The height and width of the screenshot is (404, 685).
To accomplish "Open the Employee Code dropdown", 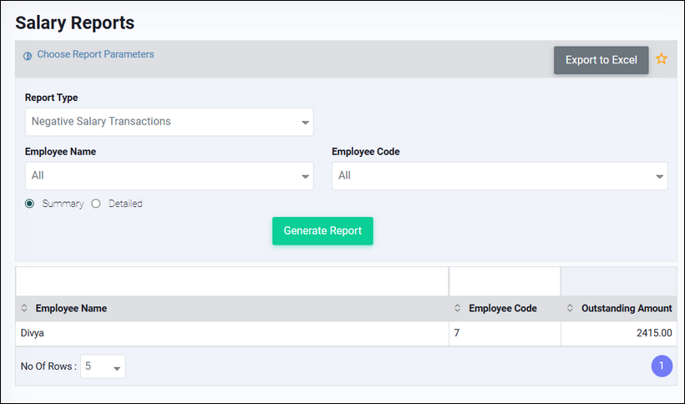I will pyautogui.click(x=500, y=176).
